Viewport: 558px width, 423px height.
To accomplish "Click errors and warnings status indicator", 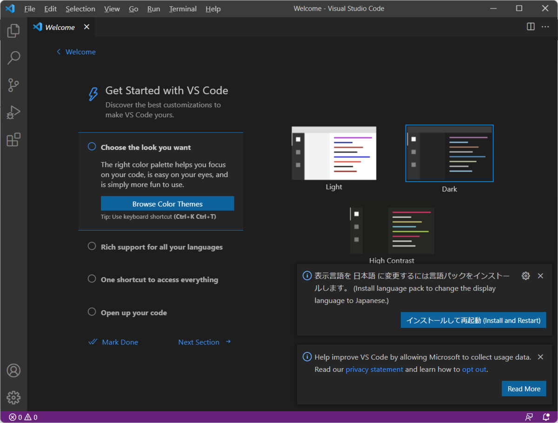I will [23, 417].
